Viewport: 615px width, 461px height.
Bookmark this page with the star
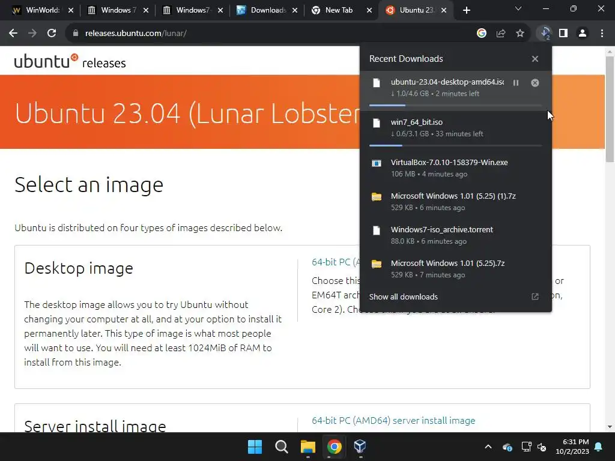point(520,34)
